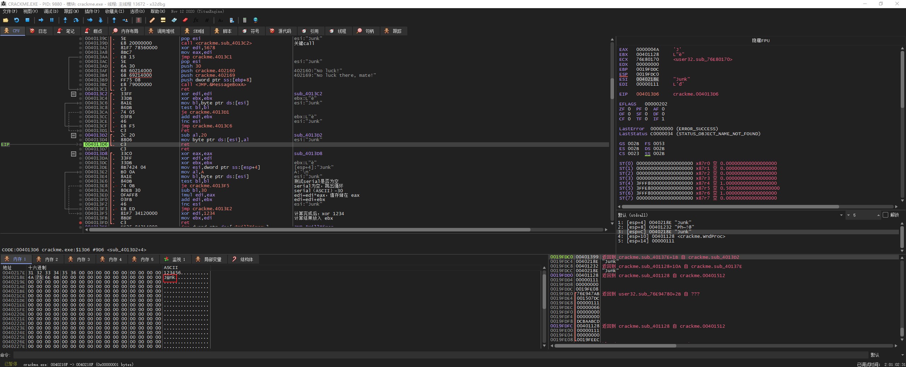Image resolution: width=906 pixels, height=367 pixels.
Task: Stop debugging with the blue square icon
Action: pyautogui.click(x=27, y=20)
